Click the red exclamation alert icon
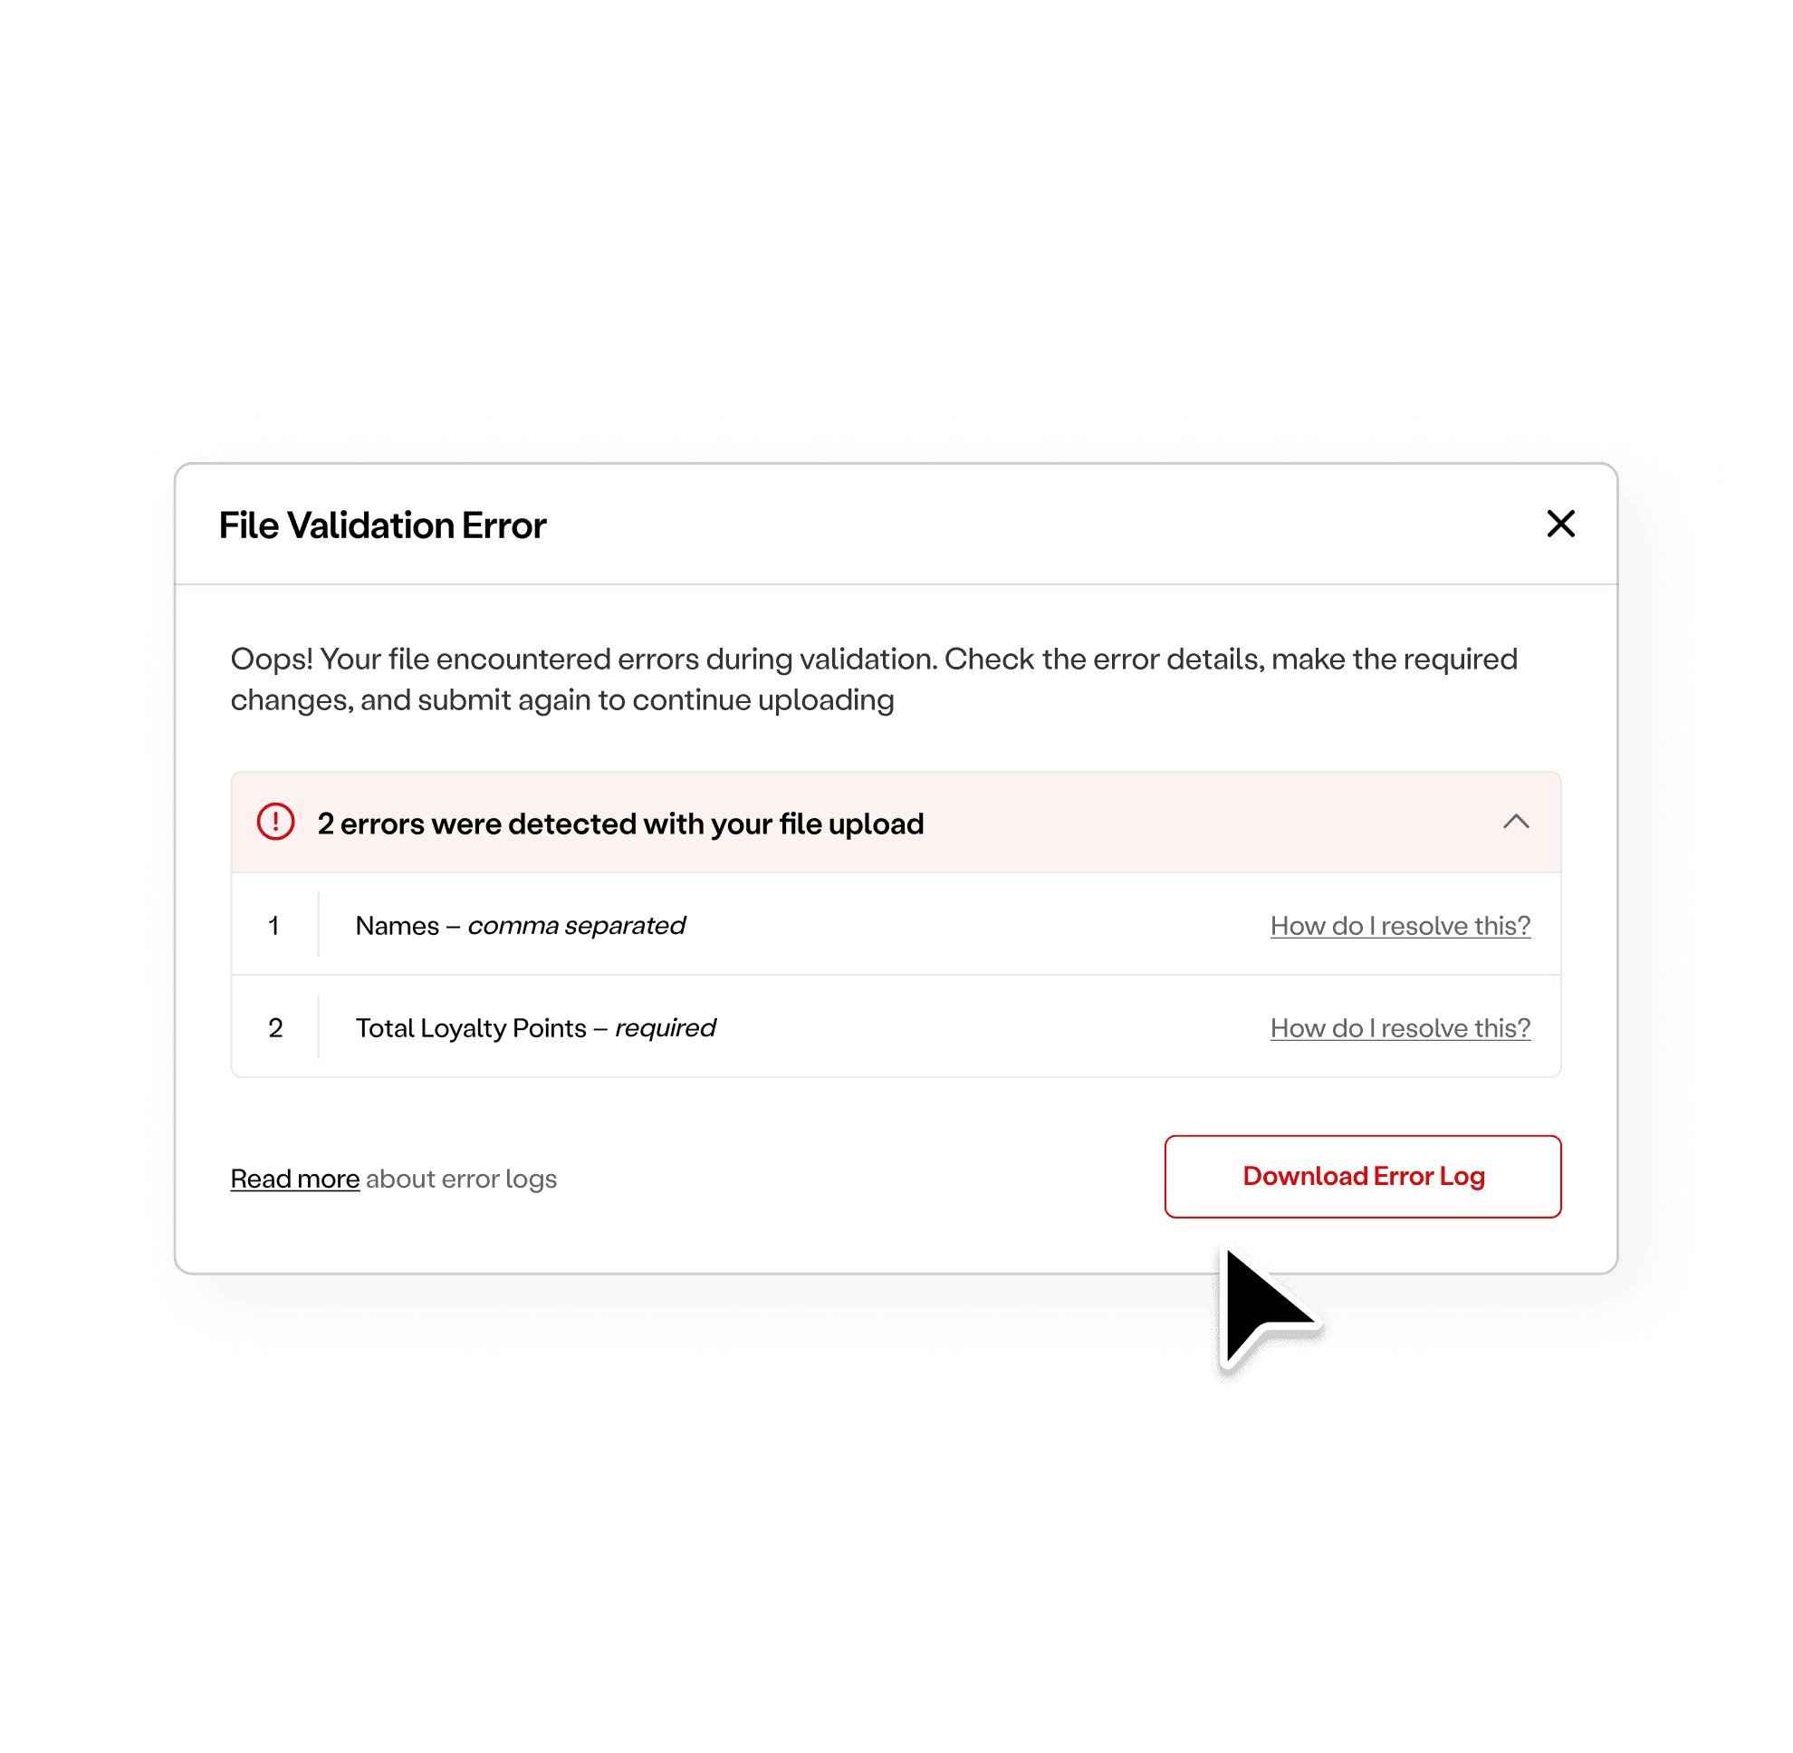The image size is (1793, 1753). (x=274, y=823)
